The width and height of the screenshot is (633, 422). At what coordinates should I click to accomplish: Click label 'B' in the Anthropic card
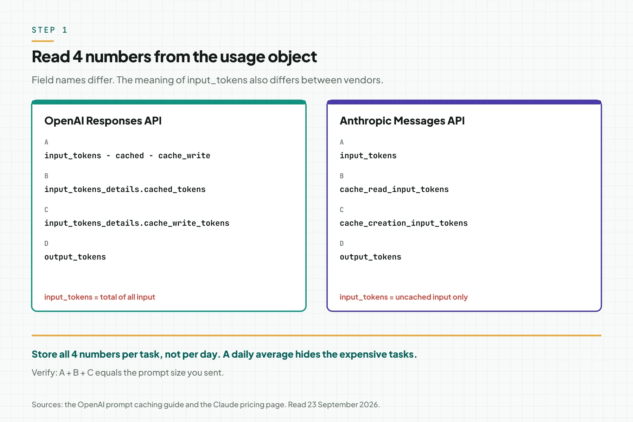342,176
